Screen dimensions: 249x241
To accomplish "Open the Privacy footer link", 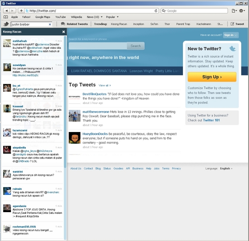I will pos(176,169).
